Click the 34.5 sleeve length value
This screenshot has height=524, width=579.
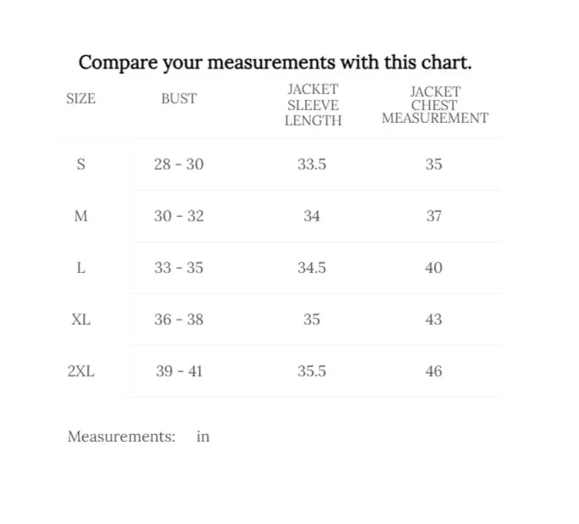coord(312,268)
